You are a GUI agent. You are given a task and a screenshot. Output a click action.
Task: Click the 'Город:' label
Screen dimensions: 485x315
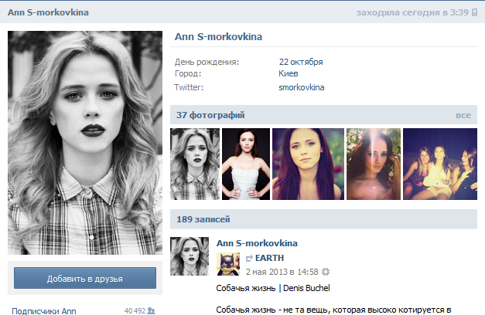188,73
